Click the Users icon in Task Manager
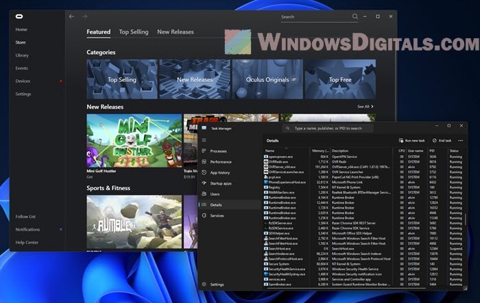The height and width of the screenshot is (303, 480). tap(204, 194)
